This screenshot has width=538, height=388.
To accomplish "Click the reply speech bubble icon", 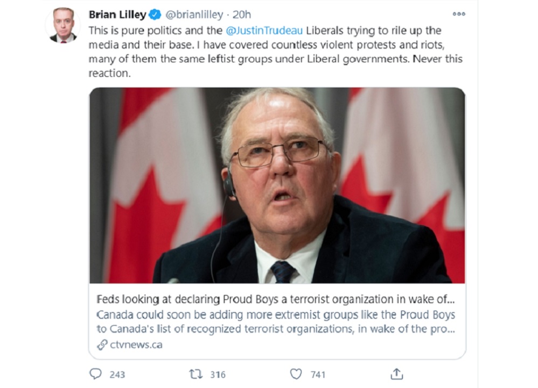I will [95, 373].
